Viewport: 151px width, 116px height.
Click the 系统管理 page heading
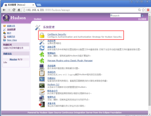(x=49, y=27)
